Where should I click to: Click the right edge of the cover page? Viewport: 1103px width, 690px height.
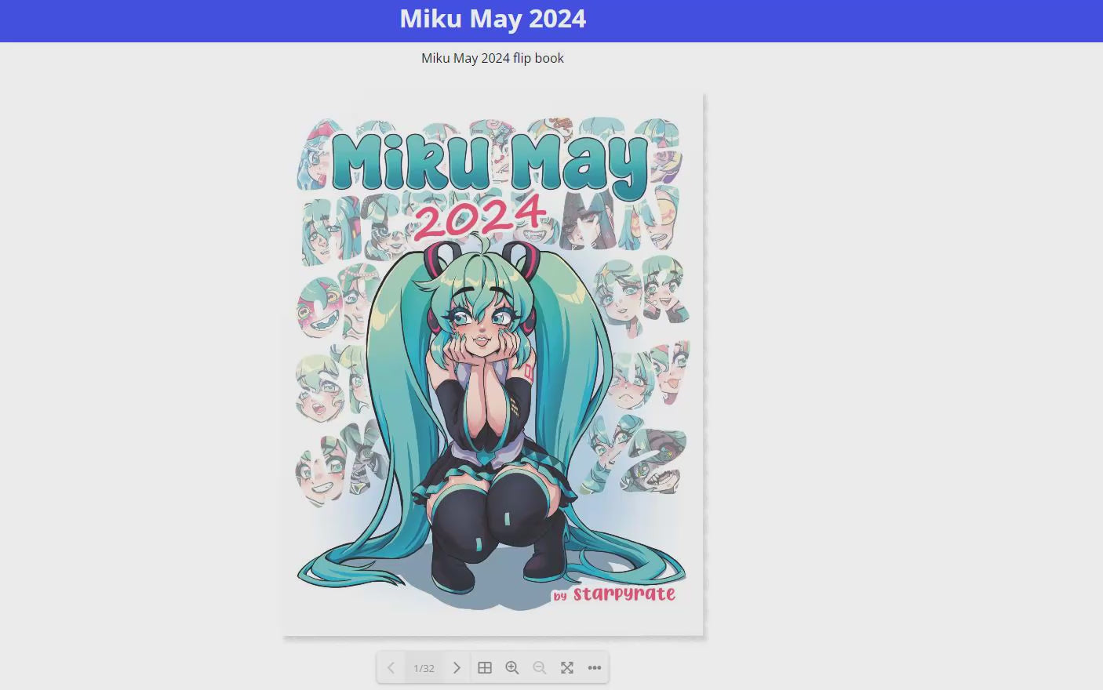click(701, 365)
